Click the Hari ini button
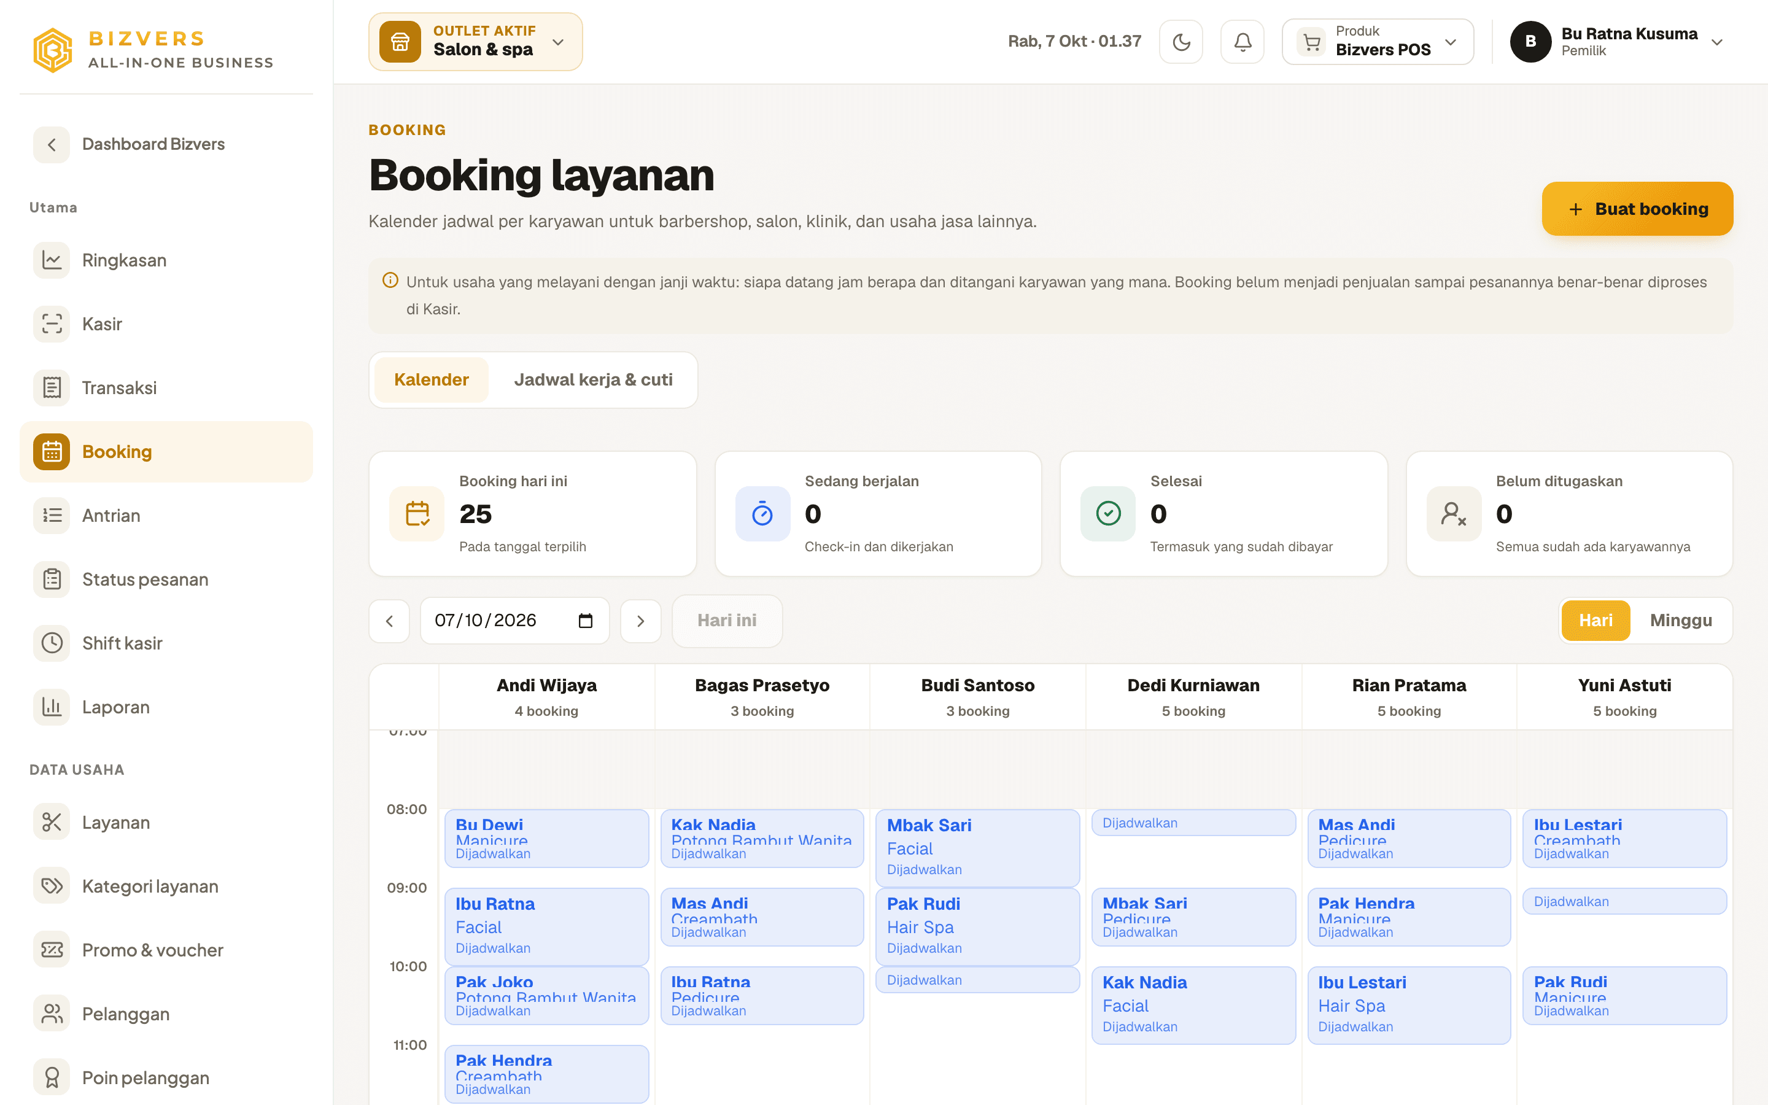The width and height of the screenshot is (1768, 1105). click(x=727, y=621)
